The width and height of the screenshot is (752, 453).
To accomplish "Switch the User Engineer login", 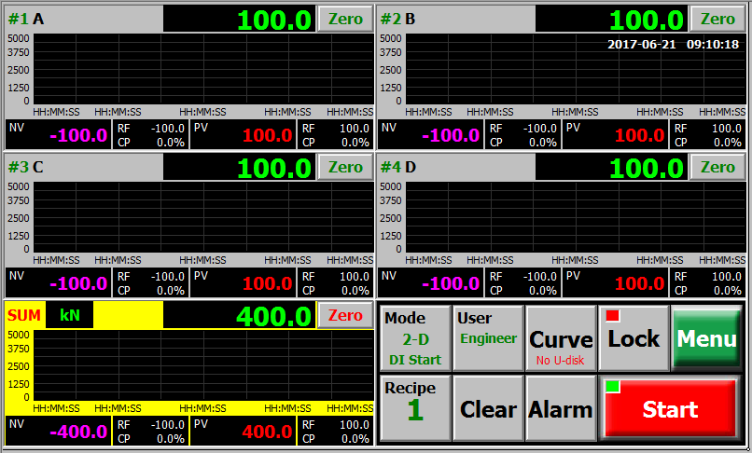I will coord(487,338).
